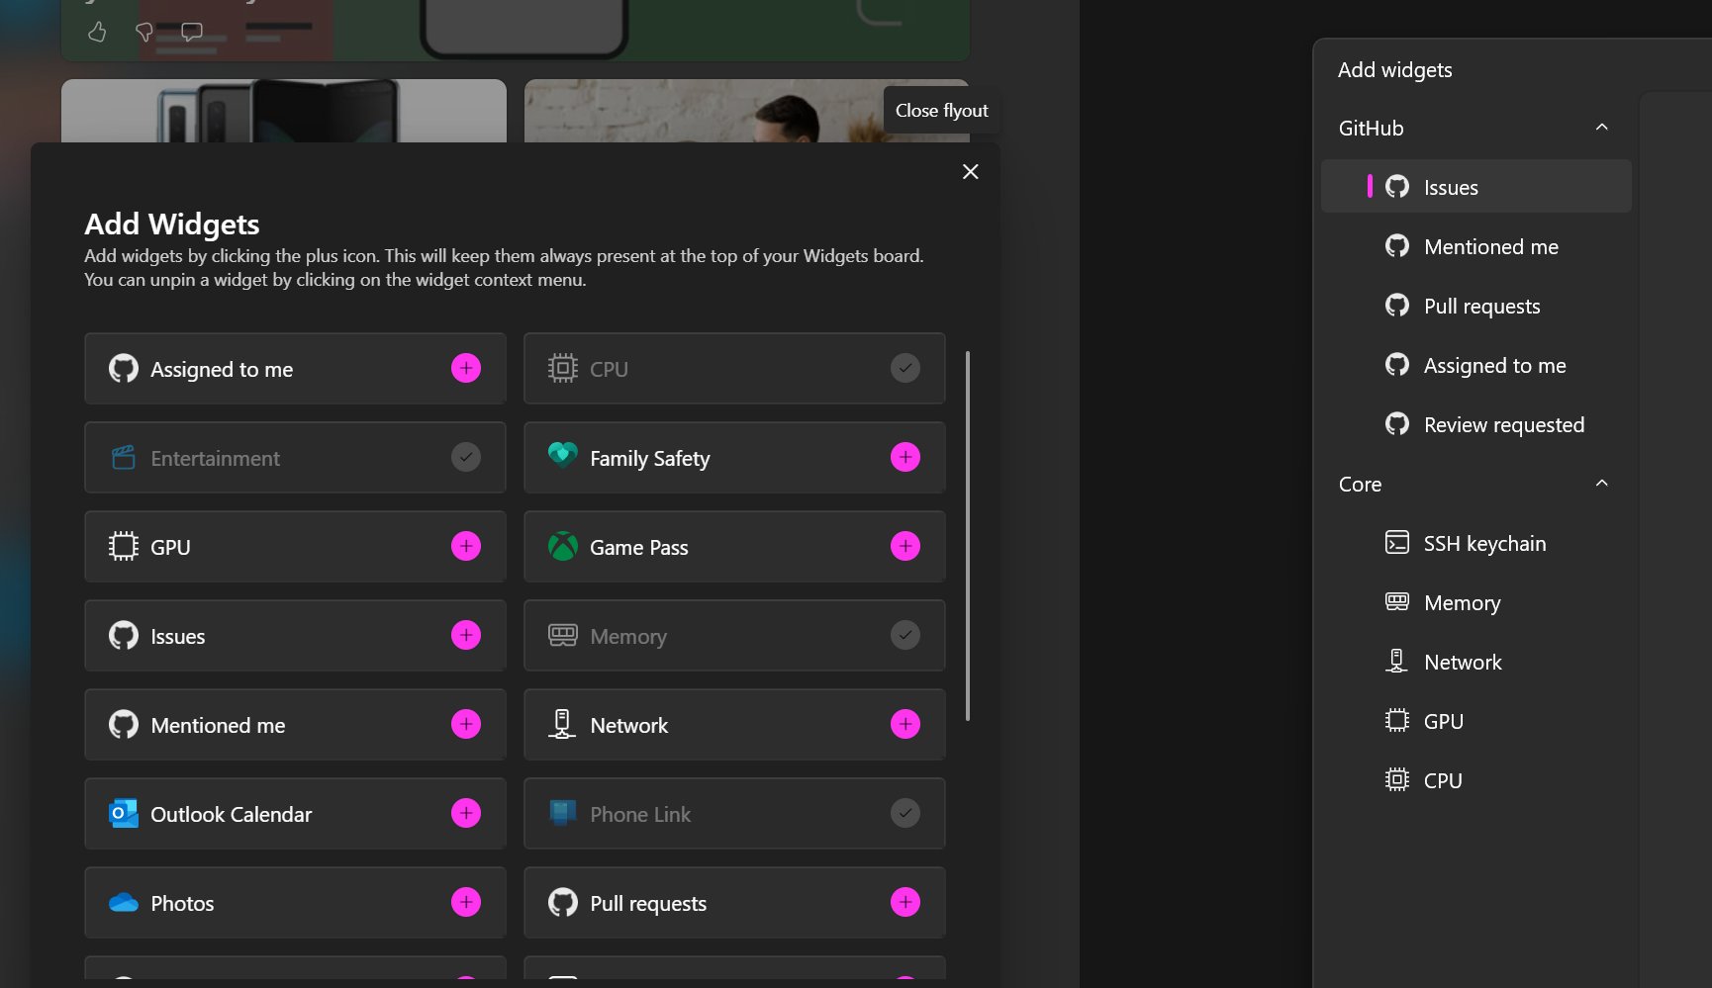Image resolution: width=1712 pixels, height=988 pixels.
Task: Add the Pull requests widget with plus button
Action: pyautogui.click(x=904, y=902)
